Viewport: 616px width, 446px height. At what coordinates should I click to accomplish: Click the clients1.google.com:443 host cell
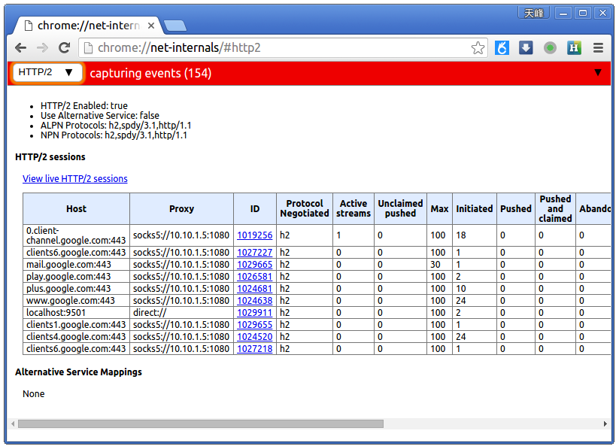click(x=76, y=325)
